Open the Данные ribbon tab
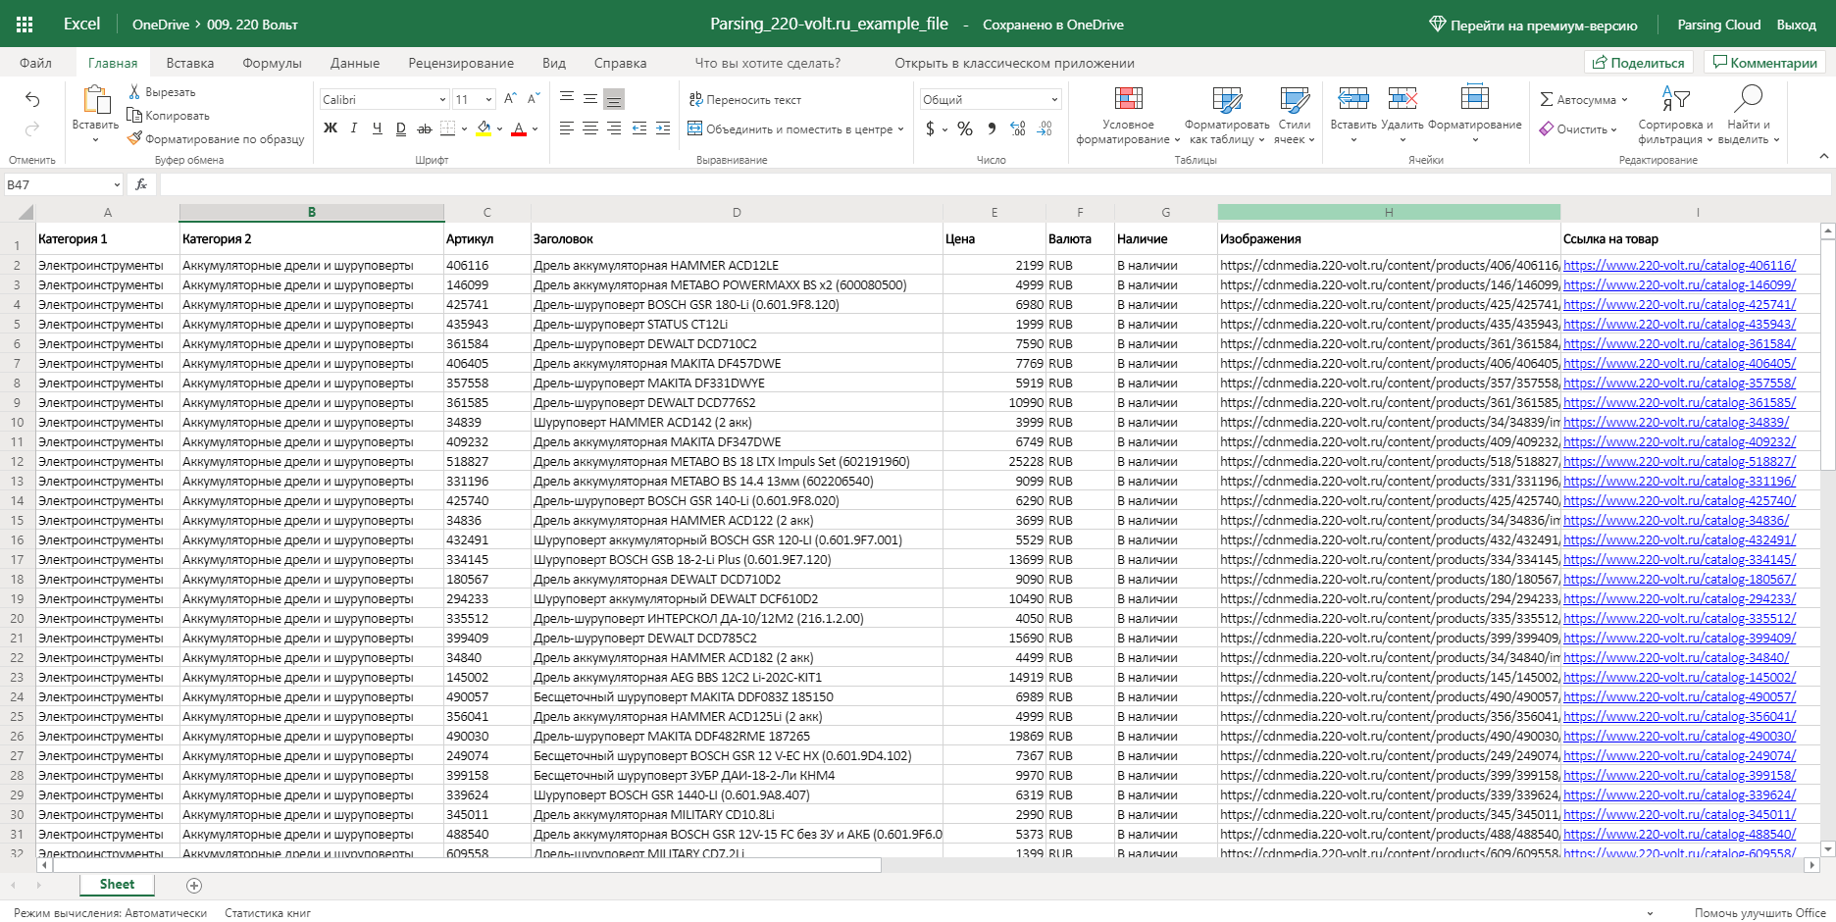The height and width of the screenshot is (922, 1836). click(355, 63)
